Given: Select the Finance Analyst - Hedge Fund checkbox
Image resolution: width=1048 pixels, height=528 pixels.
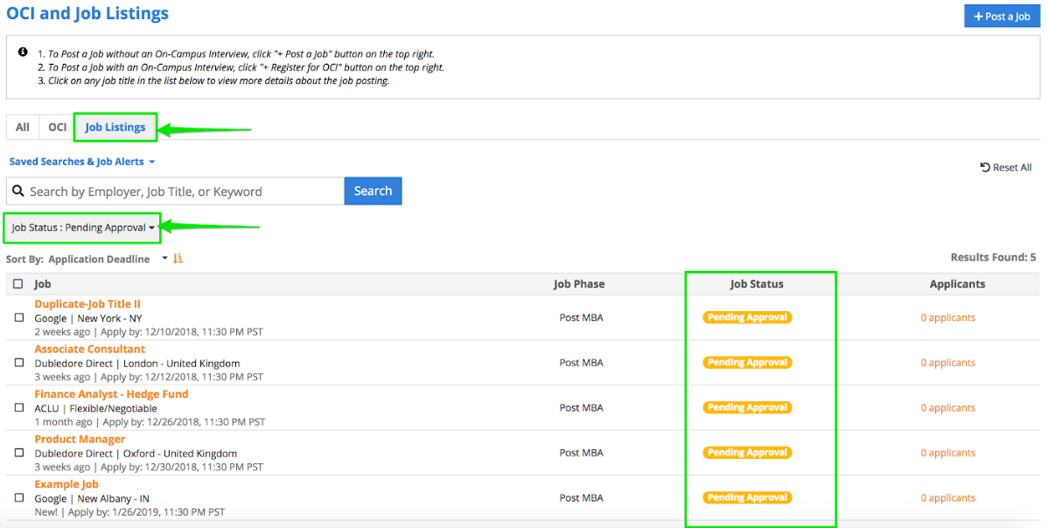Looking at the screenshot, I should (x=18, y=408).
